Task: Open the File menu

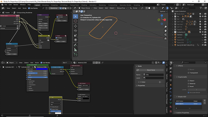Action: pyautogui.click(x=5, y=5)
